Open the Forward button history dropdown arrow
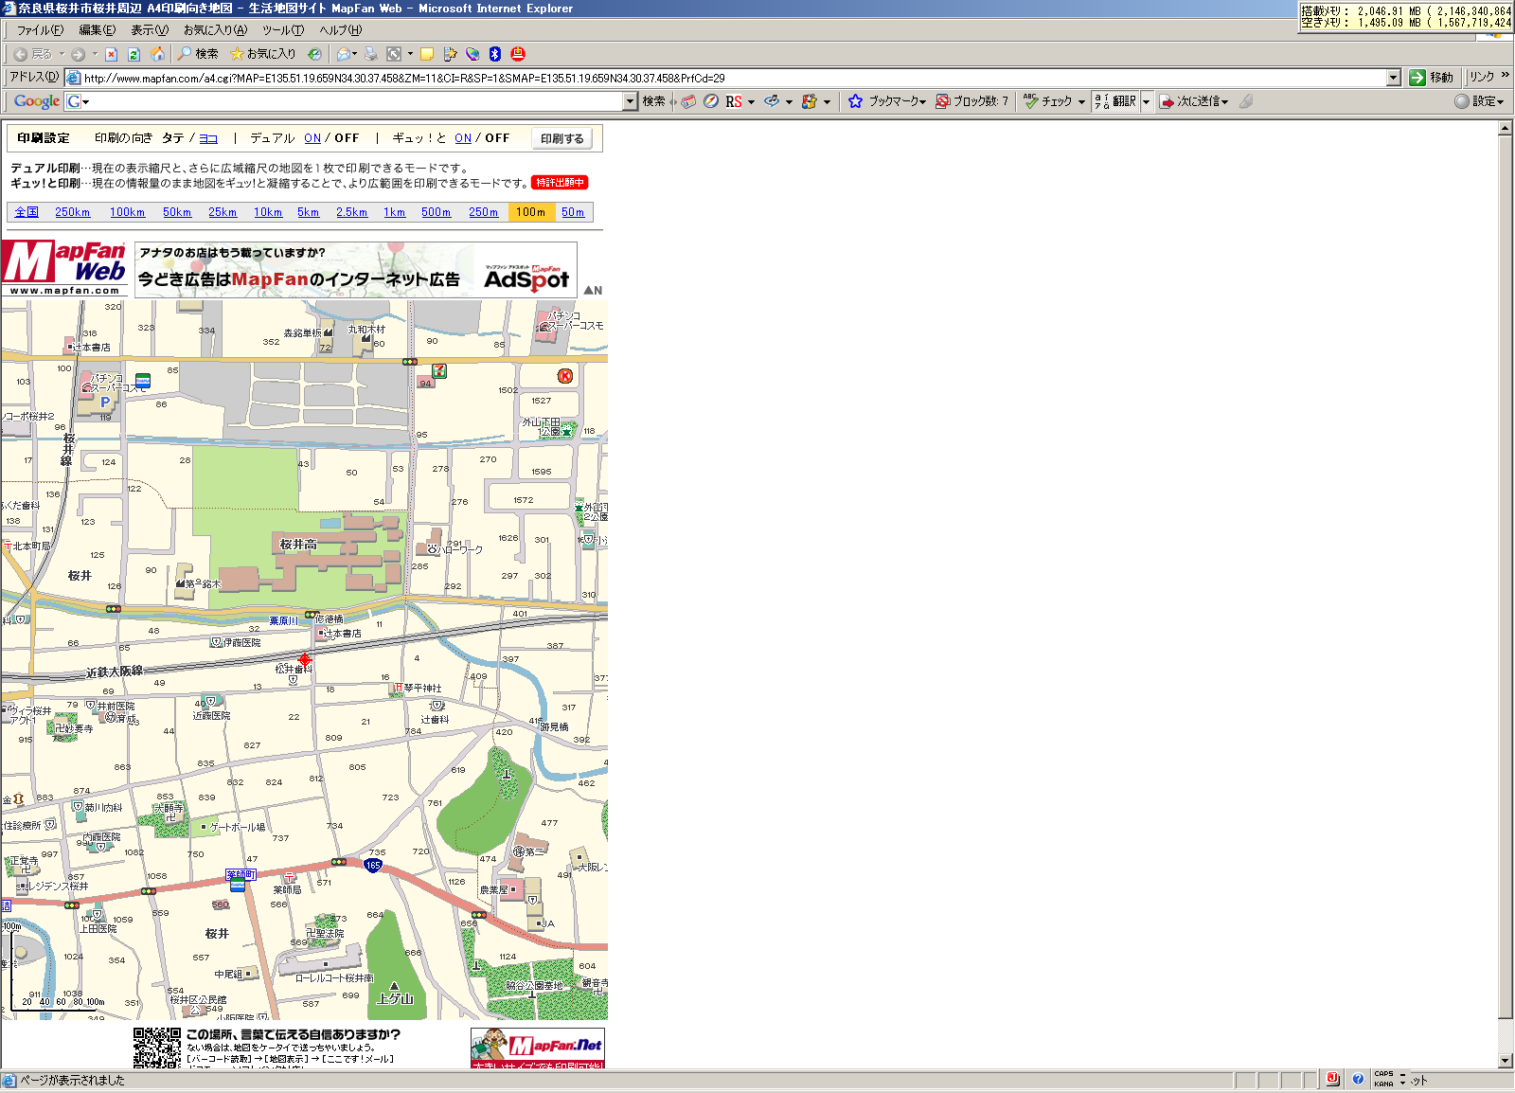The width and height of the screenshot is (1515, 1093). pos(95,54)
